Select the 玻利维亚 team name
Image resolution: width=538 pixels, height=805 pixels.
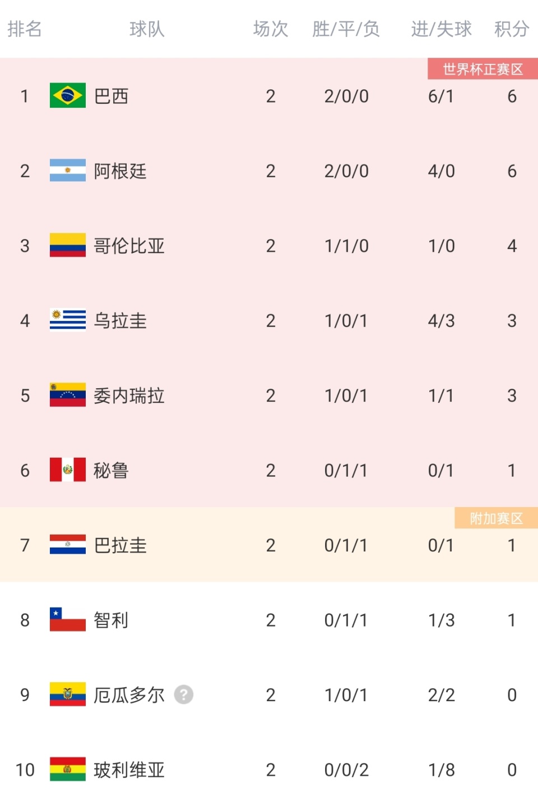click(x=129, y=770)
